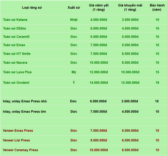Select 'Toàn sứ Nacera' row name
Image resolution: width=167 pixels, height=156 pixels.
pos(15,63)
